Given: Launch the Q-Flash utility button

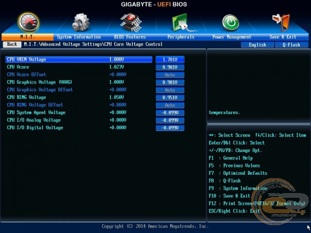Looking at the screenshot, I should point(292,45).
